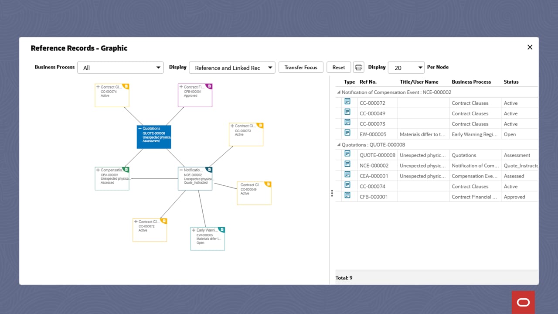Click the type icon on the QUOTE-000008 row
Screen dimensions: 558x314
point(347,155)
